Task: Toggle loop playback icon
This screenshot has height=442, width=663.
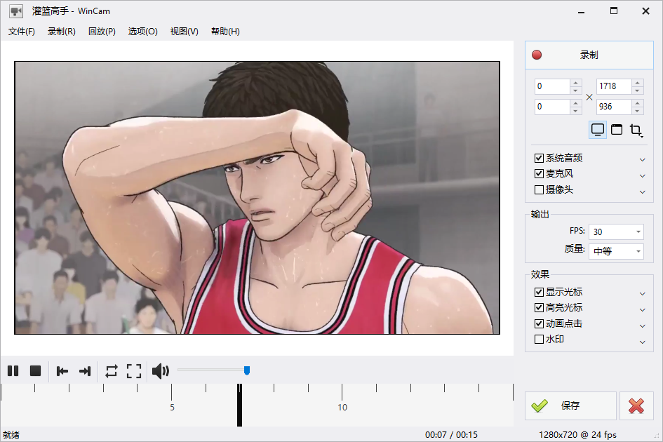Action: (x=112, y=371)
